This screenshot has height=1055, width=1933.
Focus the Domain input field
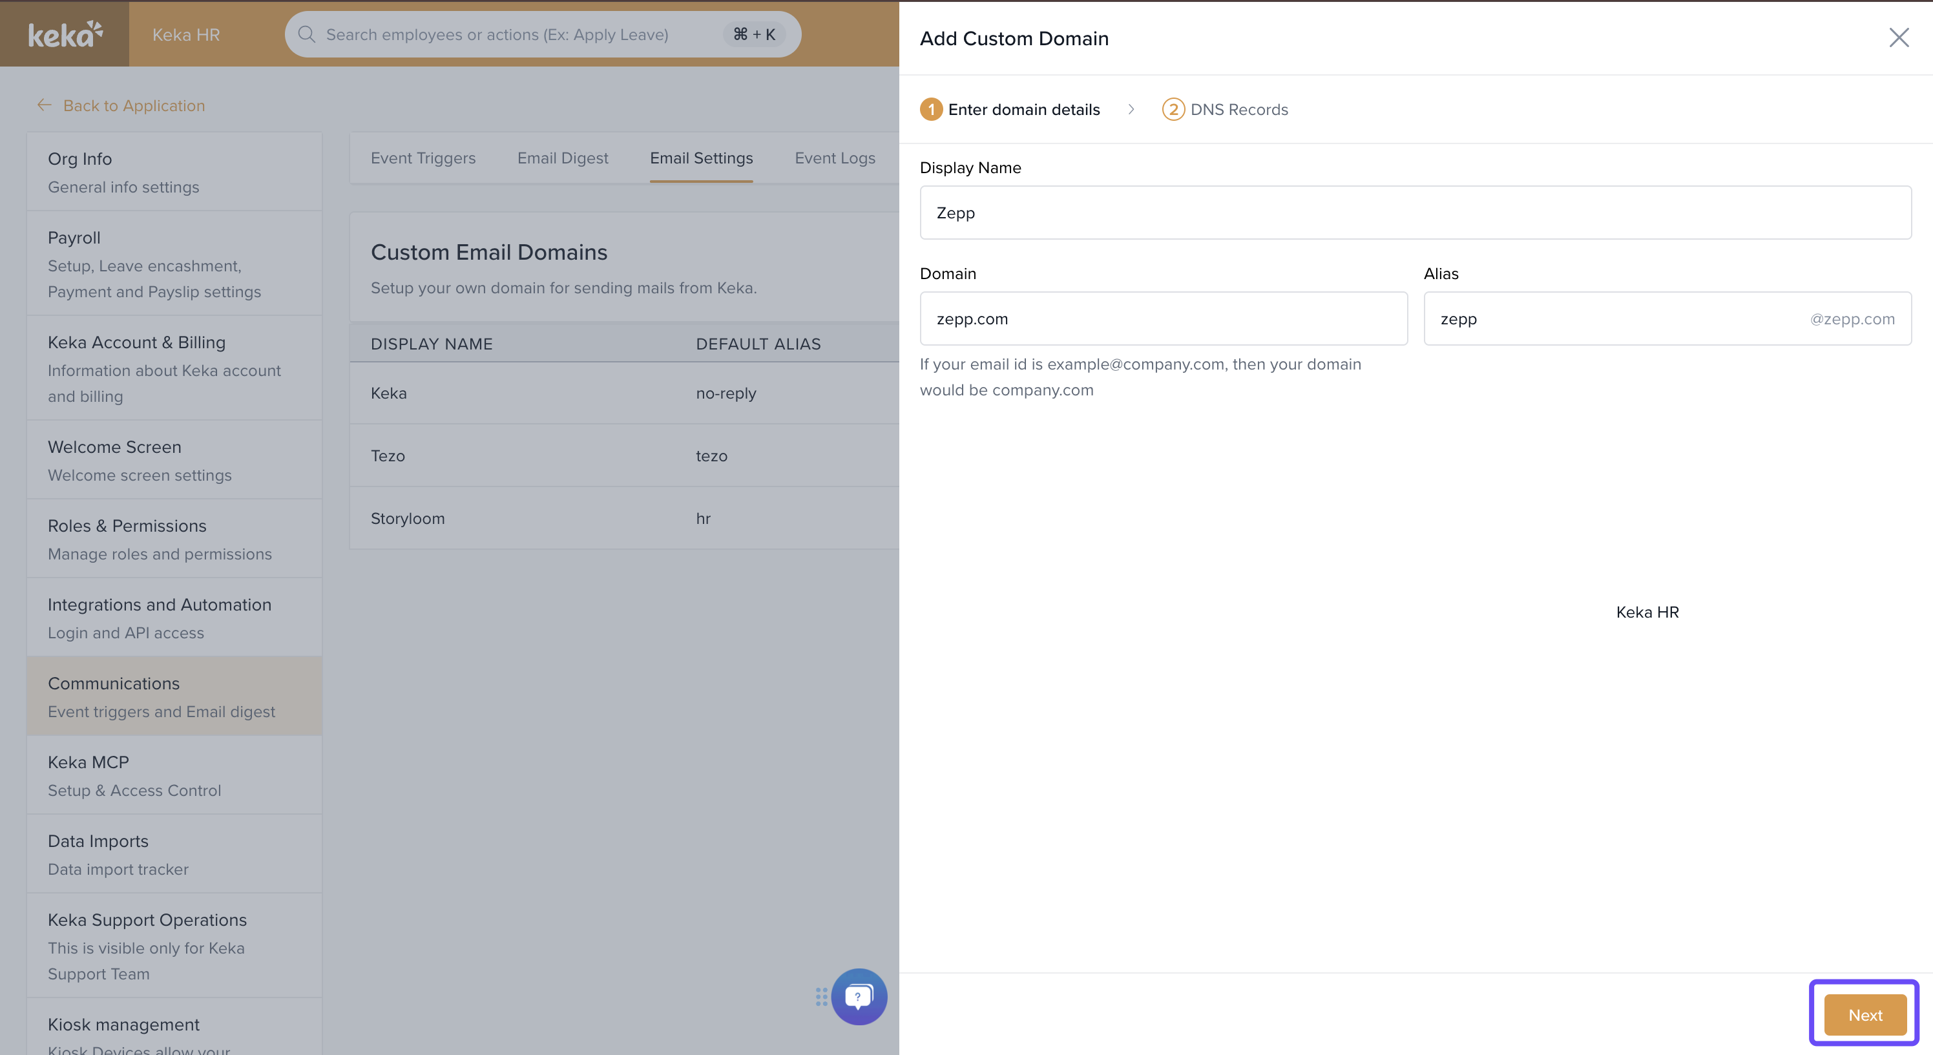coord(1163,318)
